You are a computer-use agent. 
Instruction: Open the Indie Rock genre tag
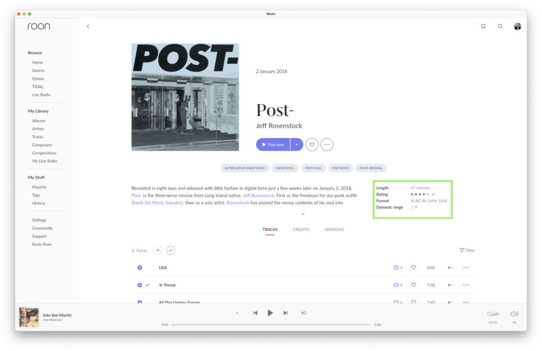285,168
